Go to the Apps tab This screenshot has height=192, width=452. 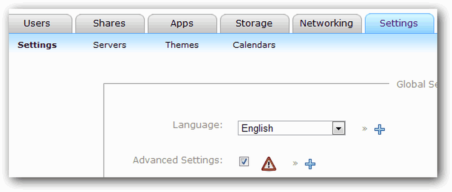click(x=182, y=23)
